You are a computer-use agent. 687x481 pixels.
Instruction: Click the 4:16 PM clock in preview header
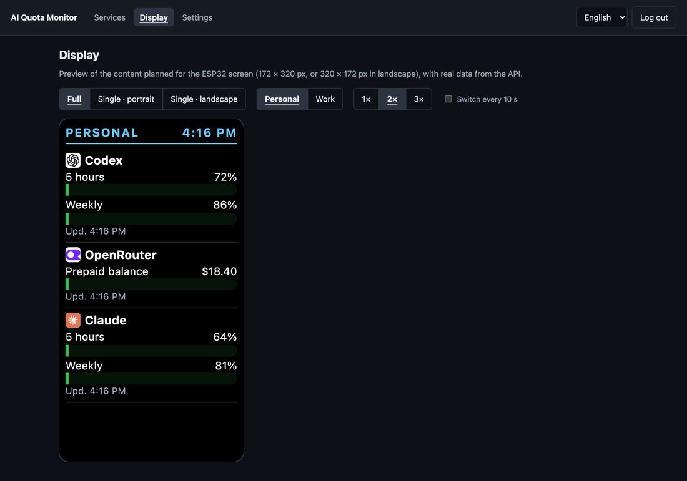(x=209, y=133)
